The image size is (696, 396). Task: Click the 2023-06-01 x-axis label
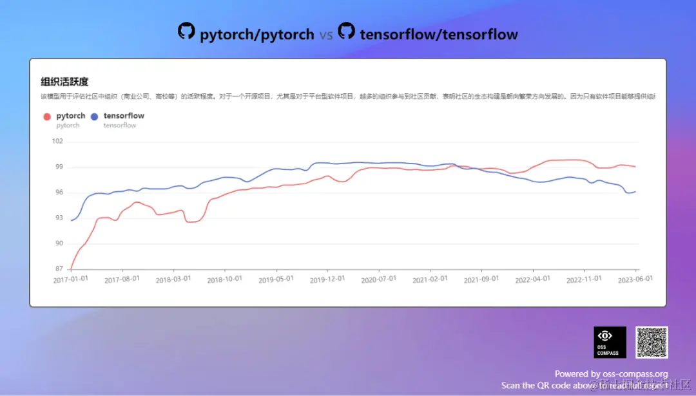(x=635, y=279)
